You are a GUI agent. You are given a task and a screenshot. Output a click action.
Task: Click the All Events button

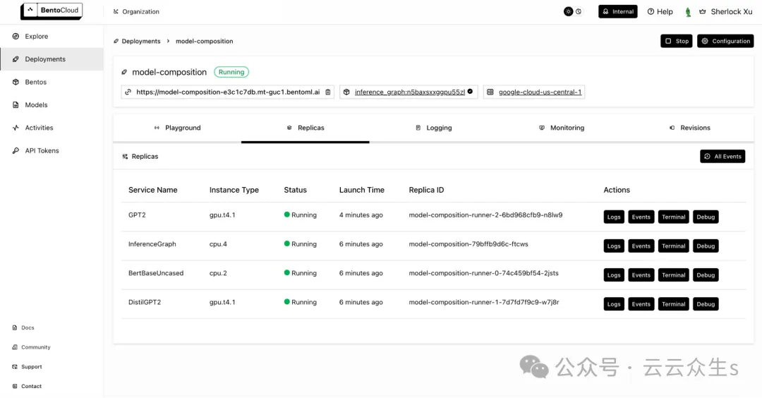[x=722, y=157]
